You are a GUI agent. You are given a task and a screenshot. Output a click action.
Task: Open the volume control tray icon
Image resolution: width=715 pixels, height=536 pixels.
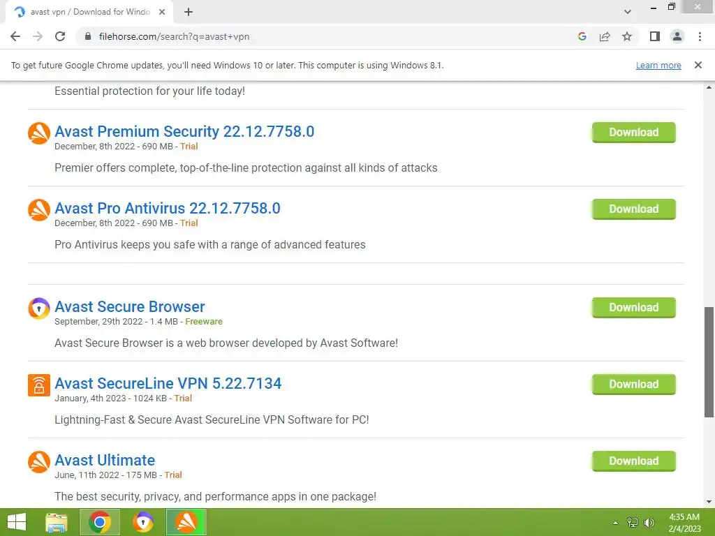point(649,523)
